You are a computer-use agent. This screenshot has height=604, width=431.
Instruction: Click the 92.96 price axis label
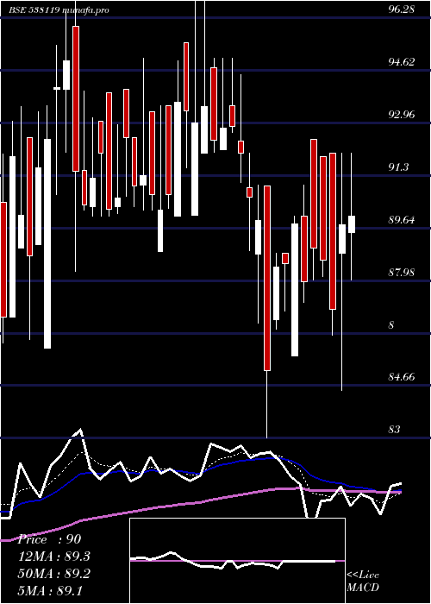[x=401, y=115]
